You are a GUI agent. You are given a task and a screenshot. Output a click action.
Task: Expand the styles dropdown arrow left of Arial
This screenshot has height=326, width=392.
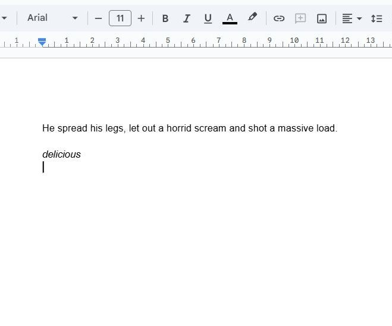(4, 18)
